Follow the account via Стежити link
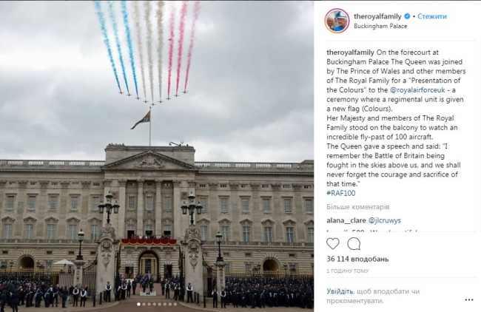 coord(432,16)
